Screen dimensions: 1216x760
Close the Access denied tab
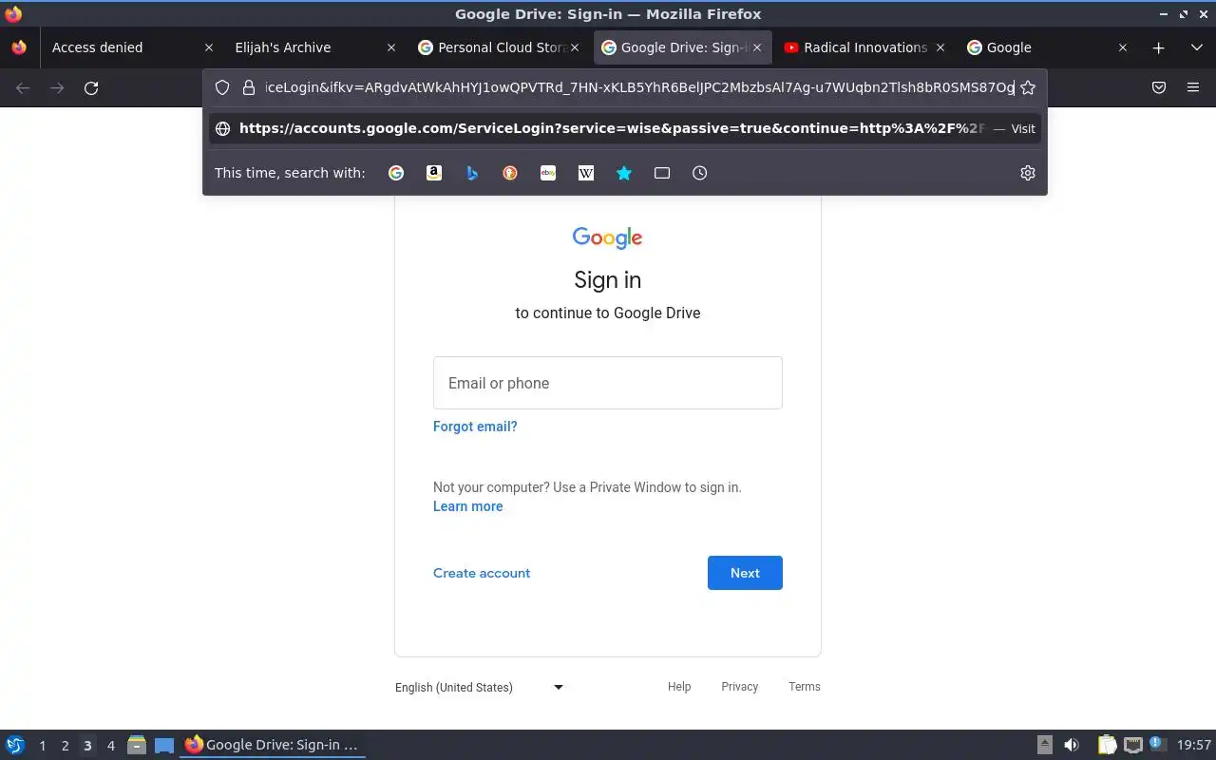(x=209, y=47)
